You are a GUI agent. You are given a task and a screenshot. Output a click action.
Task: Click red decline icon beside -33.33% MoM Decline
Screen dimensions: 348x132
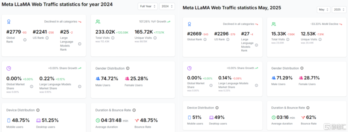(x=341, y=24)
